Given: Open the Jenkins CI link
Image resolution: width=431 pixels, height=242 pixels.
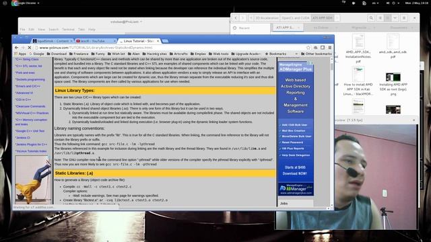Looking at the screenshot, I should coord(22,137).
